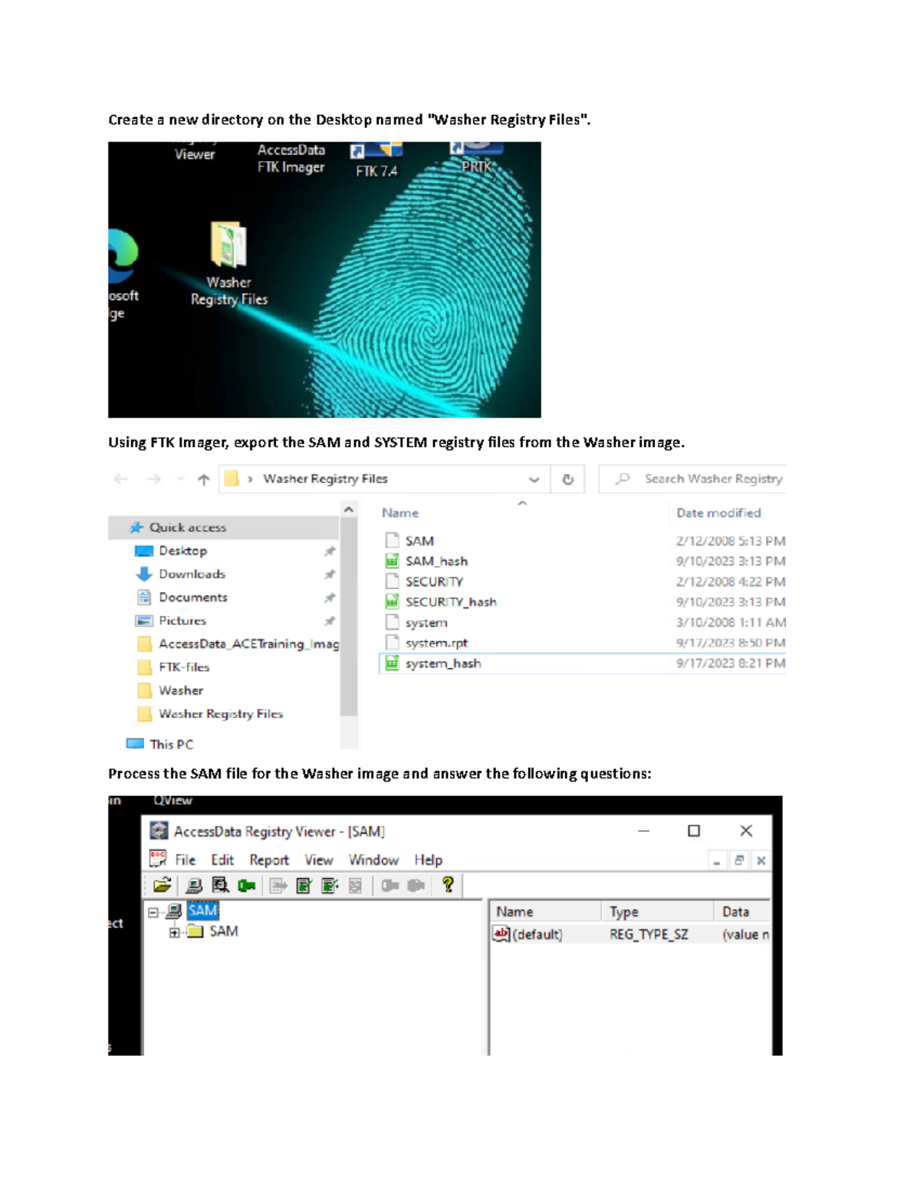Pin toggle next to Downloads in Quick access
Image resolution: width=920 pixels, height=1191 pixels.
coord(330,574)
